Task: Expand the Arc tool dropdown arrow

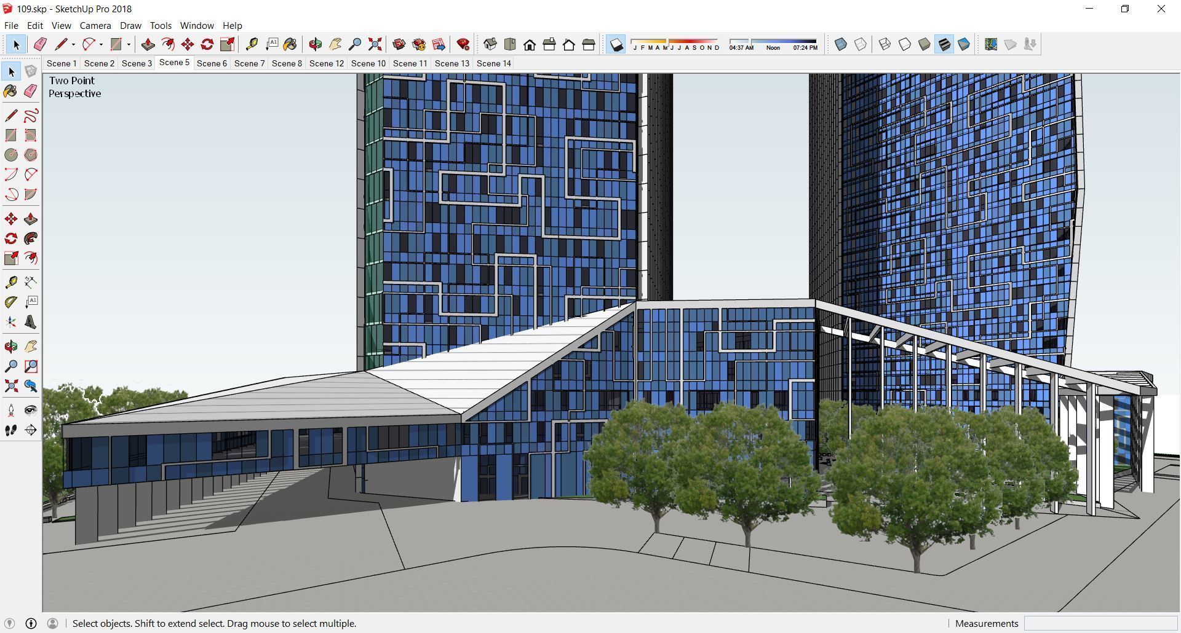Action: (x=101, y=44)
